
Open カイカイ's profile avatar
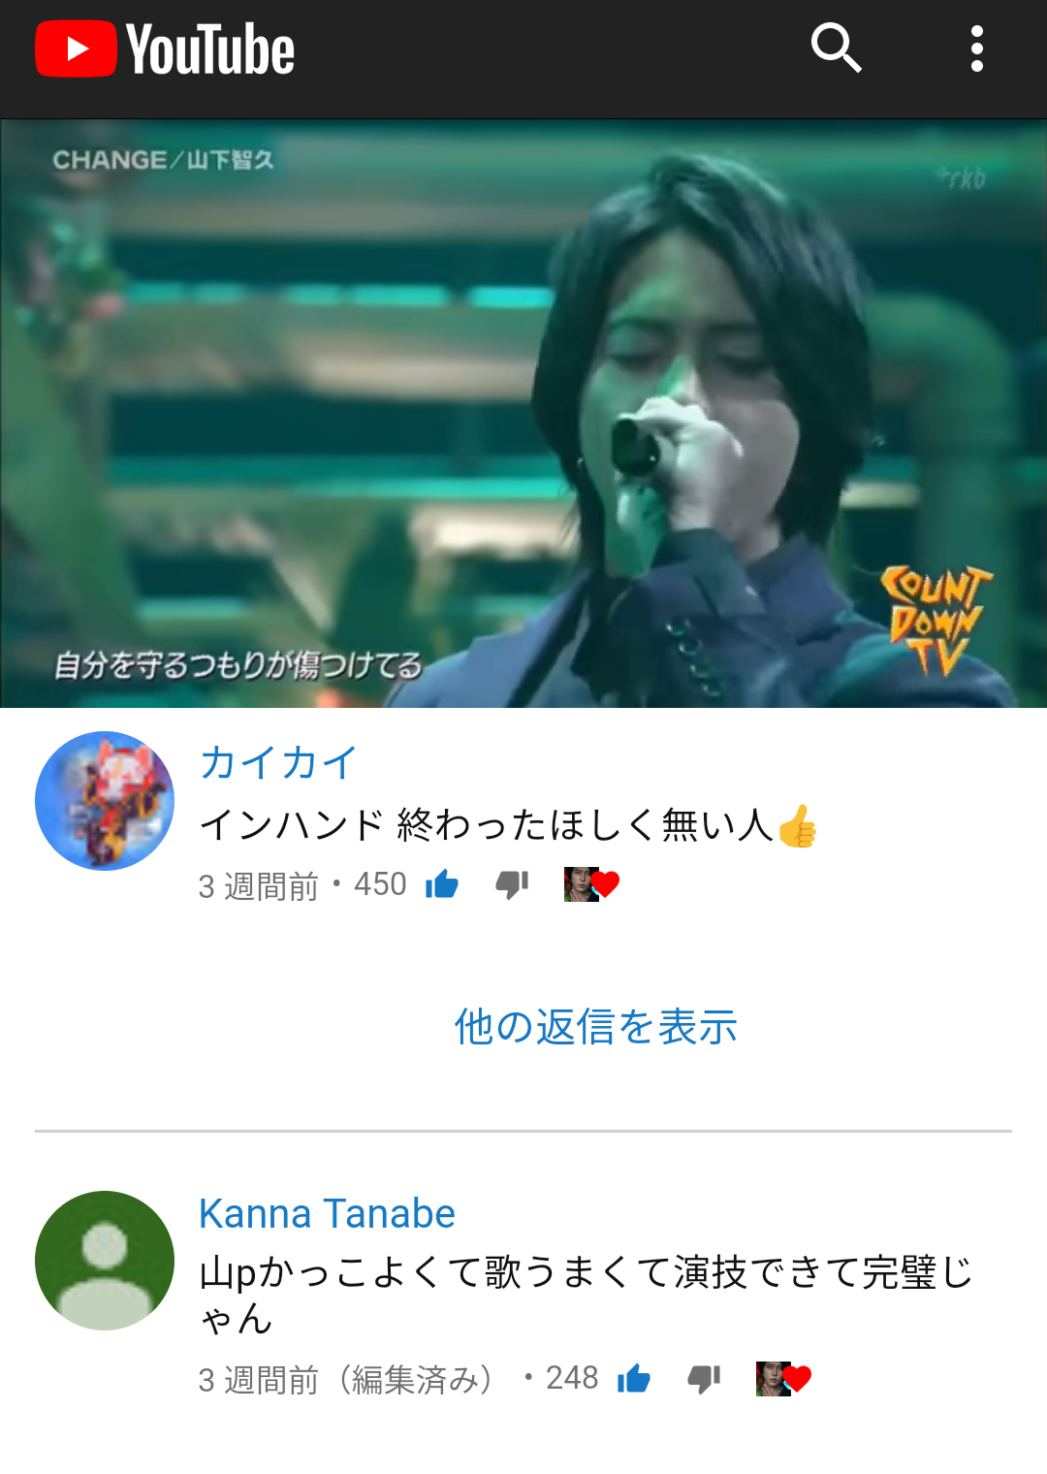click(105, 801)
